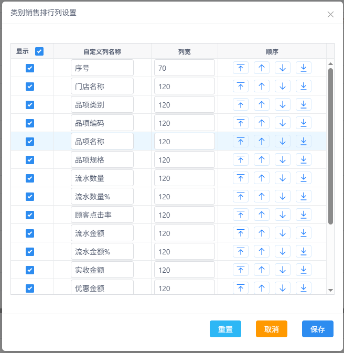Move 优惠金额 row to top
Viewport: 344px width, 353px height.
(241, 288)
